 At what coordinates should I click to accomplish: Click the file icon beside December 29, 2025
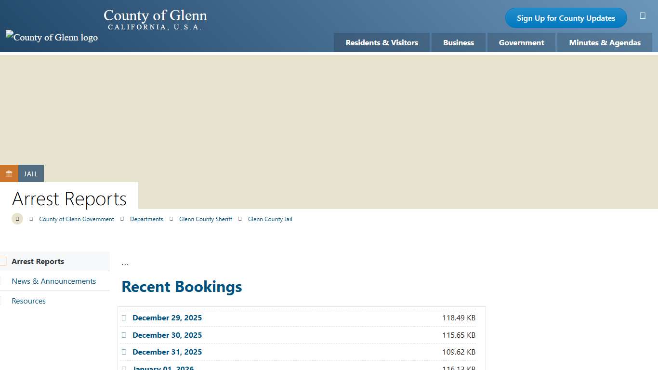pos(124,317)
